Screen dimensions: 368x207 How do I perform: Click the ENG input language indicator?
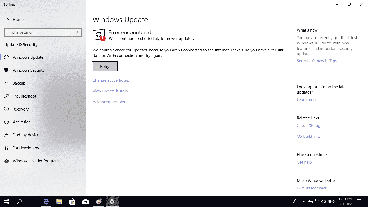click(x=332, y=202)
